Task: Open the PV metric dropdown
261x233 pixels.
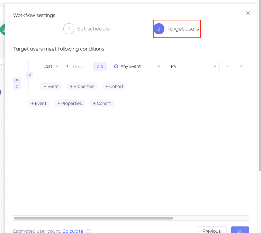Action: (193, 66)
